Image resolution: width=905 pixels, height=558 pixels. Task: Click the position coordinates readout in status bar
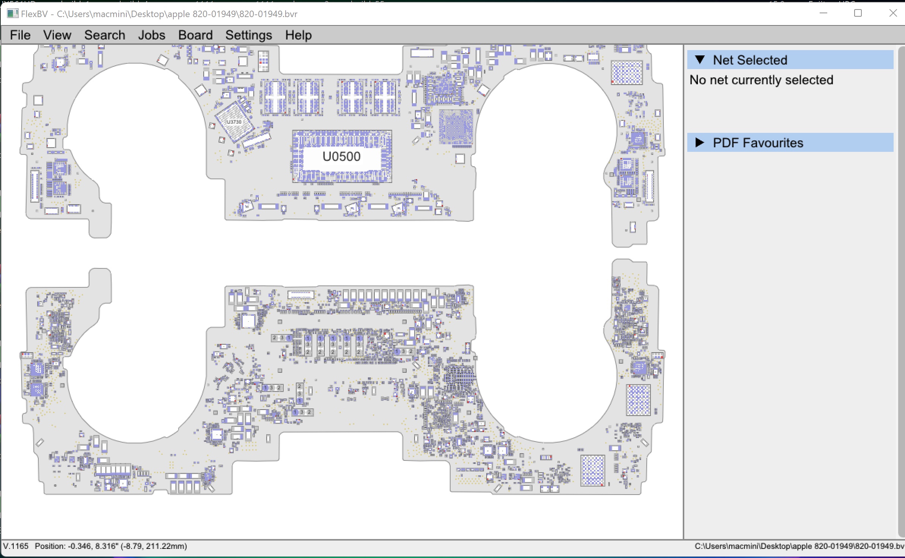click(110, 546)
